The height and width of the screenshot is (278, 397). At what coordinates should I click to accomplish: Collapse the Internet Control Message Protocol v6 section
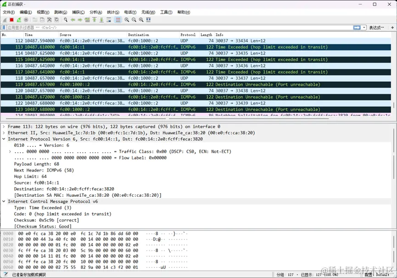(x=4, y=201)
